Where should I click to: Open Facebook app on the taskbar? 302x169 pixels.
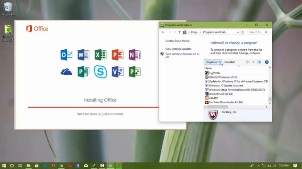78,166
